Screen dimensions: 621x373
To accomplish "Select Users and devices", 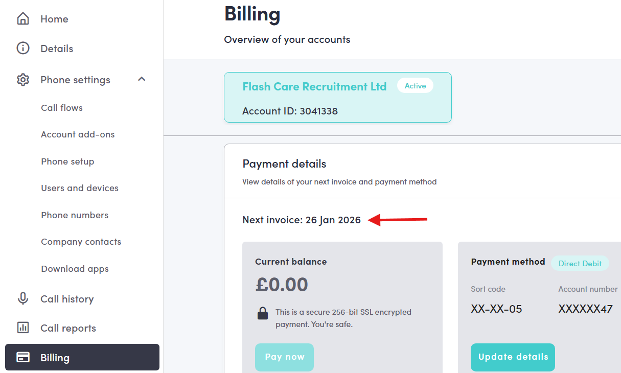I will (80, 188).
